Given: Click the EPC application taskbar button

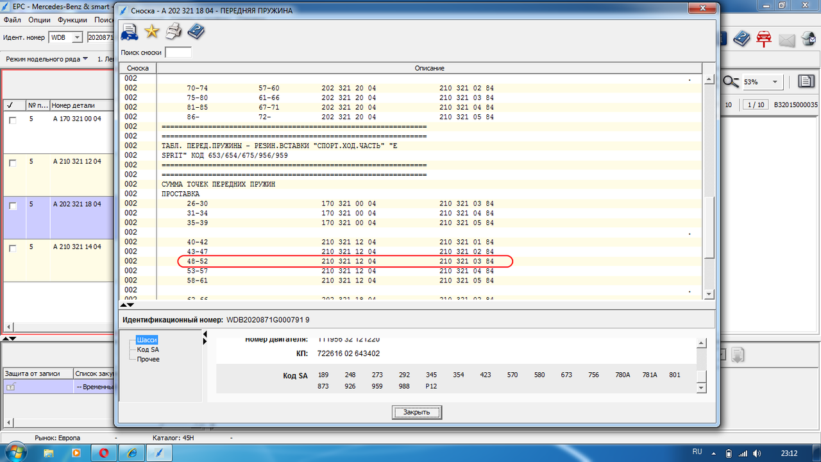Looking at the screenshot, I should pyautogui.click(x=160, y=453).
